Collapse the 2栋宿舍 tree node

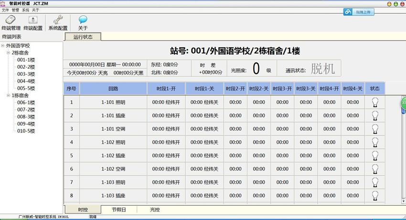[x=9, y=53]
